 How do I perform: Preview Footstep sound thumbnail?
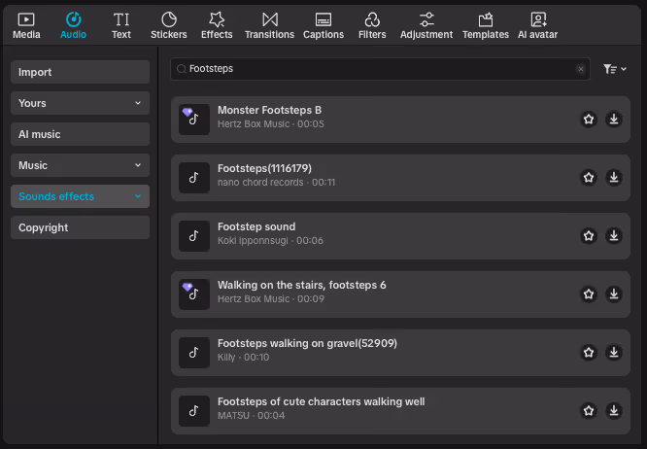coord(194,236)
